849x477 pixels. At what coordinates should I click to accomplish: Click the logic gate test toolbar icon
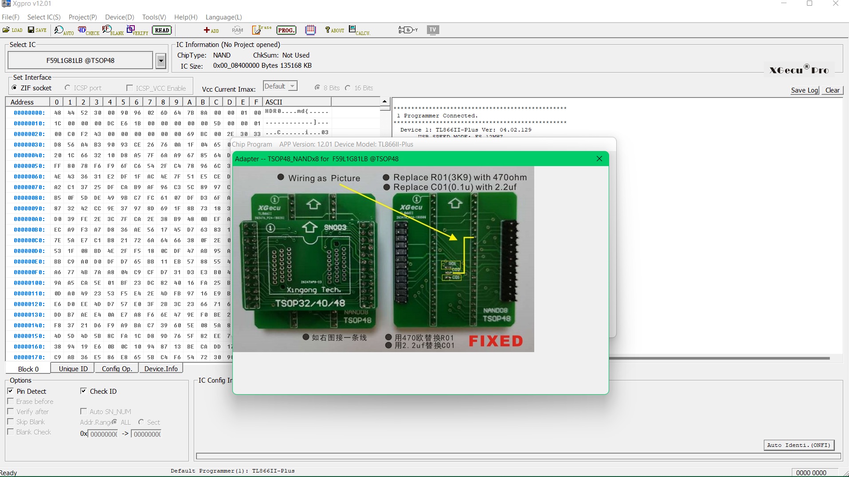[408, 30]
